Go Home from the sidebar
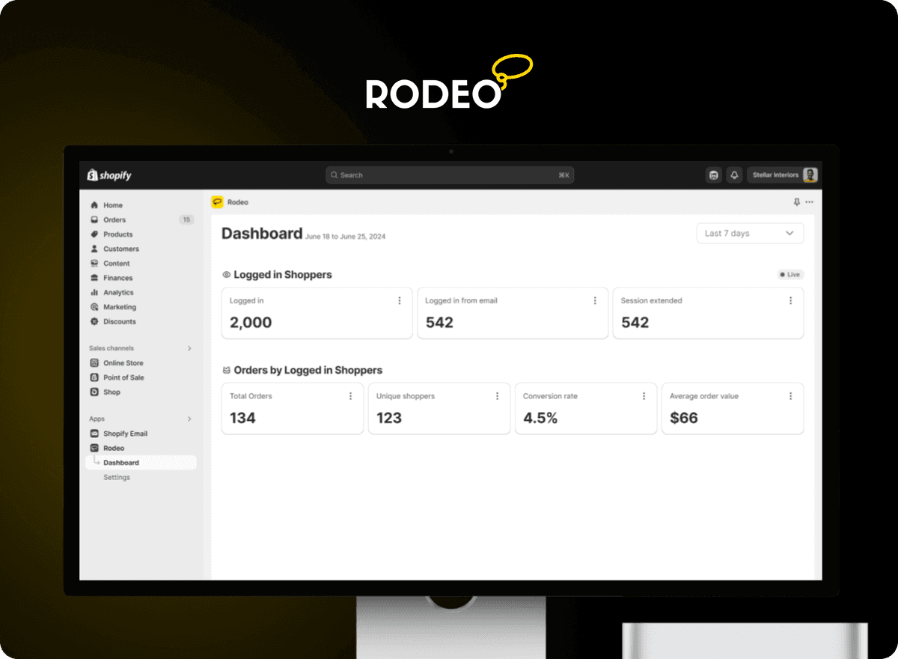898x659 pixels. pos(112,204)
